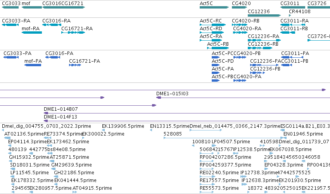Click the CR44108 gene marker

[x=290, y=15]
